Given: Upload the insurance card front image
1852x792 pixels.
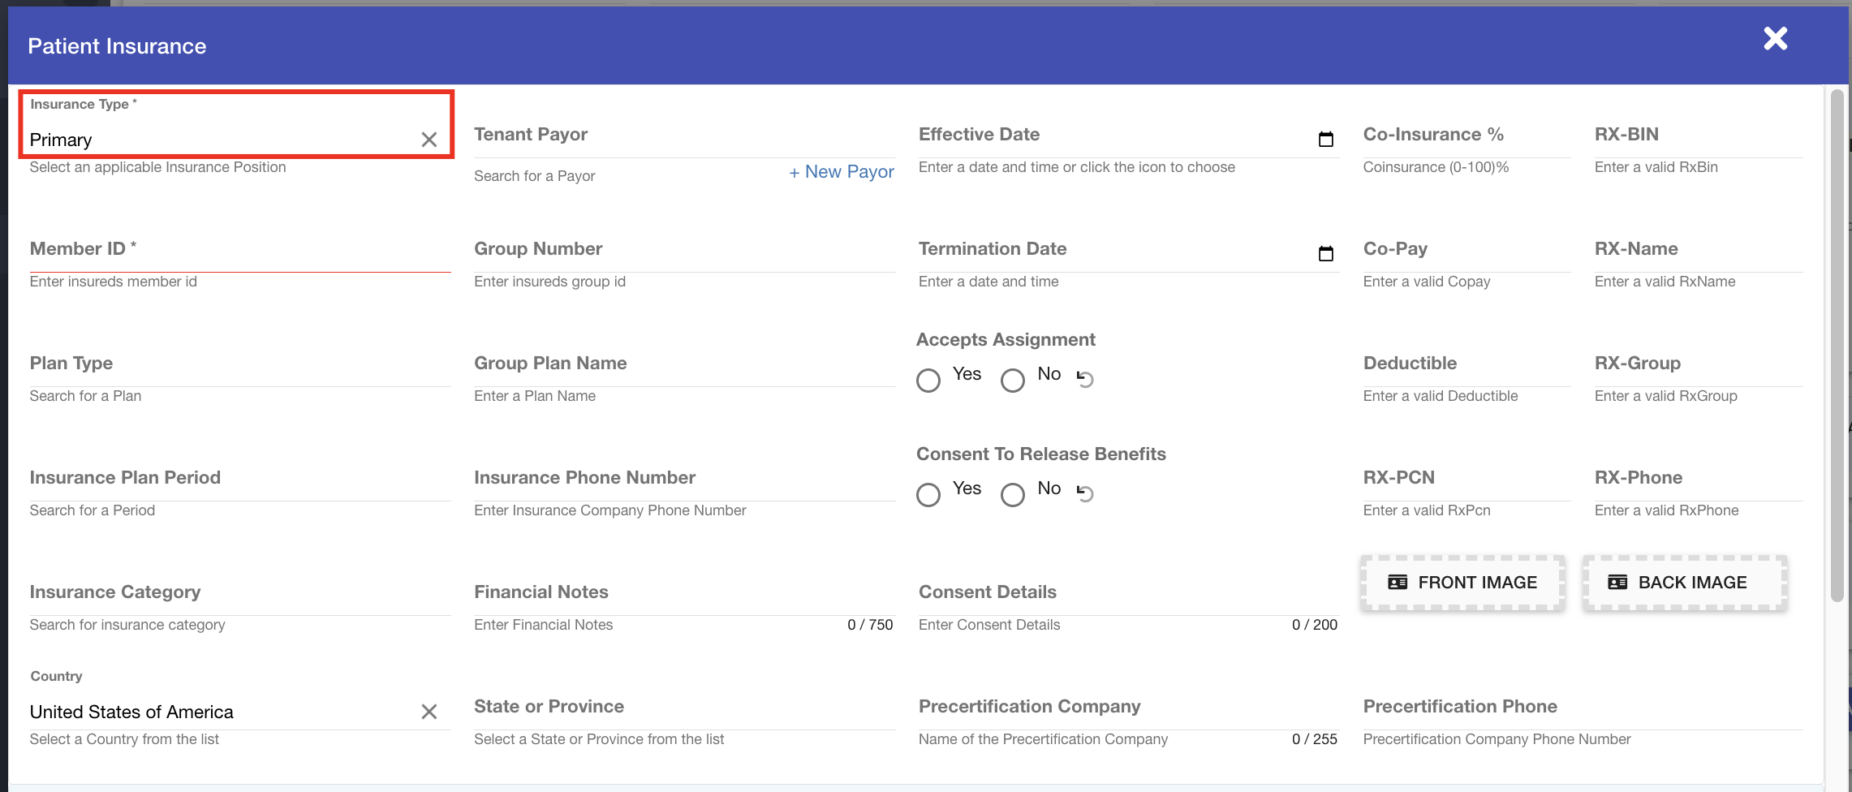Looking at the screenshot, I should tap(1462, 583).
